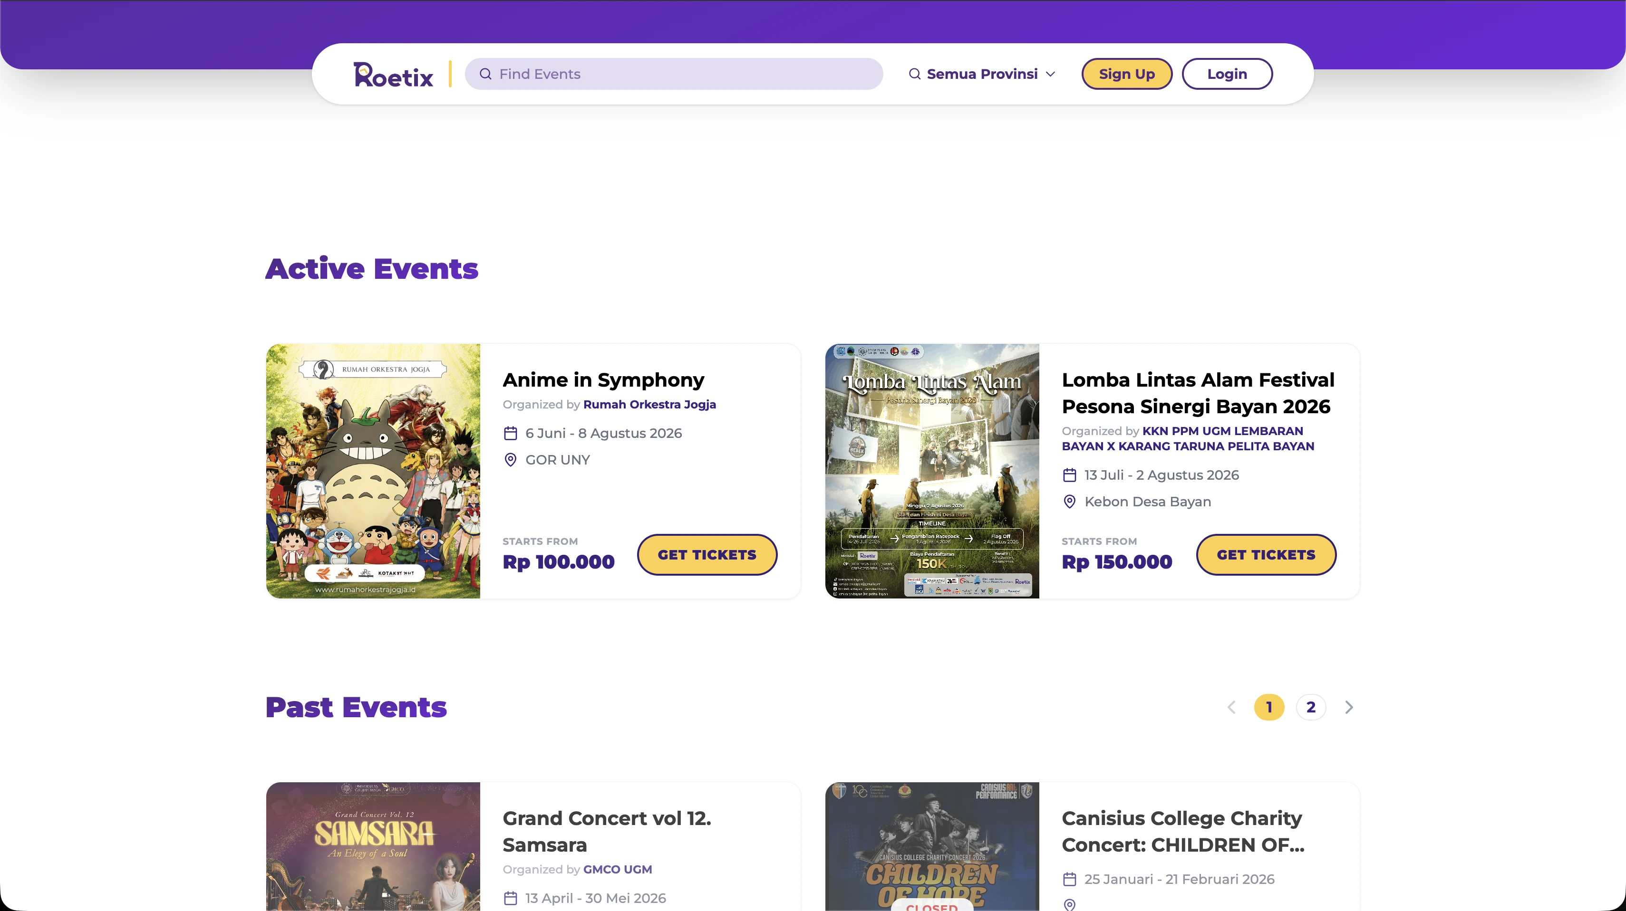Select the Active Events heading
The height and width of the screenshot is (911, 1626).
[x=372, y=268]
